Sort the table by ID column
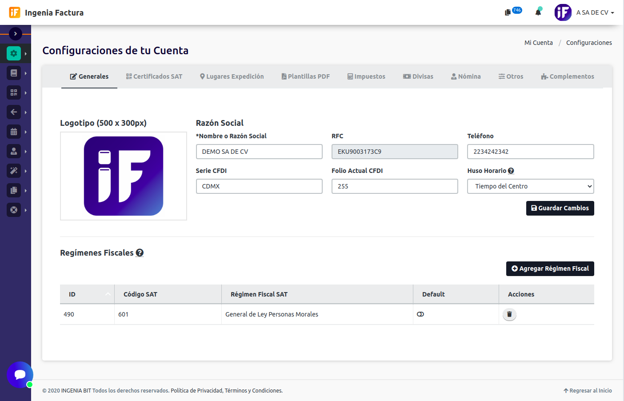Screen dimensions: 624x401 tap(87, 294)
